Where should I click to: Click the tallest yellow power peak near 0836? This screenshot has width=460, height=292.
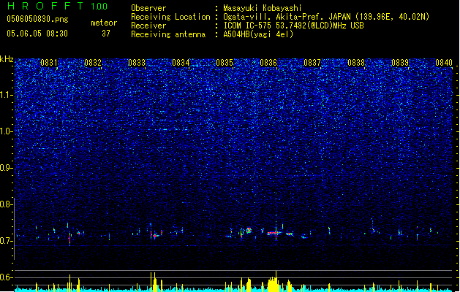pos(276,280)
